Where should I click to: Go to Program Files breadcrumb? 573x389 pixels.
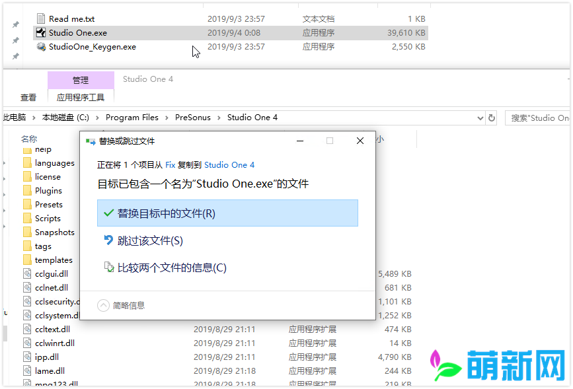coord(132,118)
